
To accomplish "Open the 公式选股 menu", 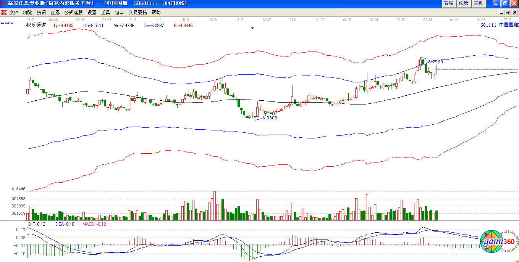I will point(73,13).
